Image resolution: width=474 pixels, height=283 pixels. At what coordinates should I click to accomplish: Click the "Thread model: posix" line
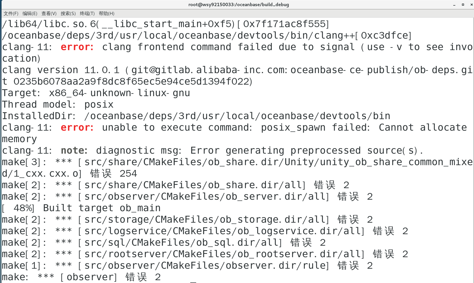58,105
